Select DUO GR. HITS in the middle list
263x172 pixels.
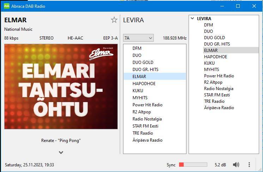click(x=155, y=69)
